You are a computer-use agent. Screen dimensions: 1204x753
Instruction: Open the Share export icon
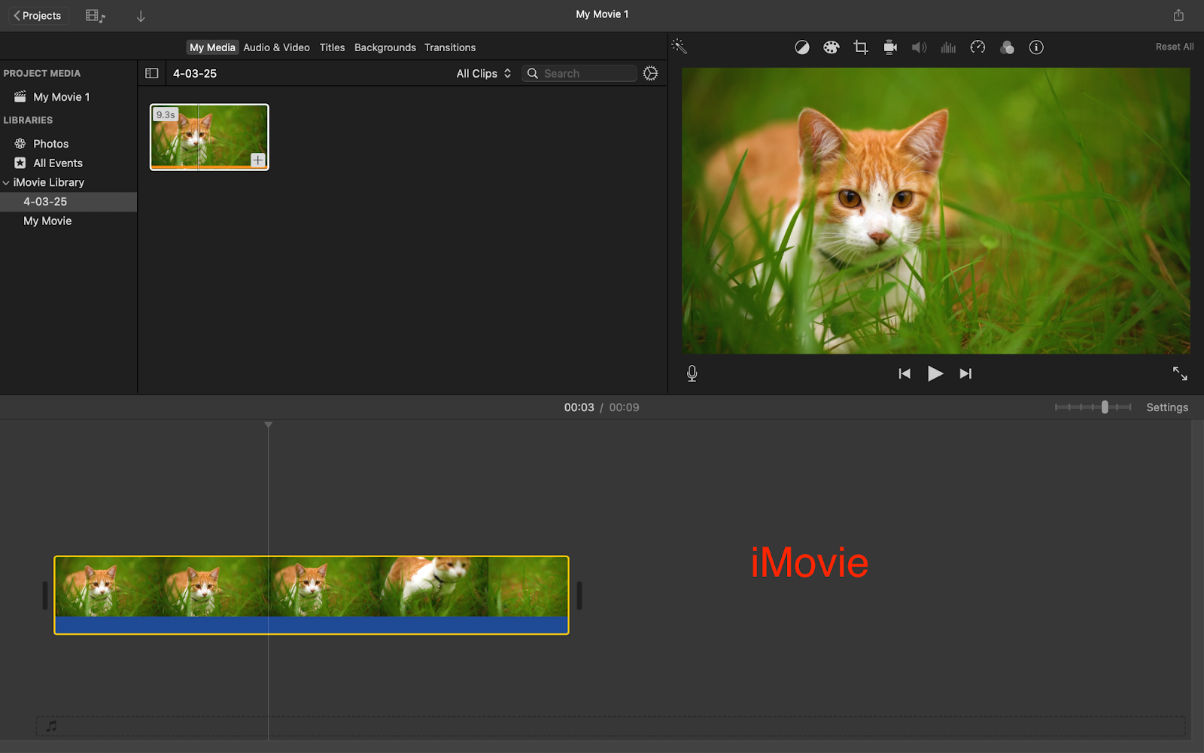pos(1178,15)
